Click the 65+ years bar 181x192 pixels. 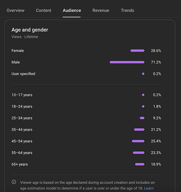(x=140, y=164)
